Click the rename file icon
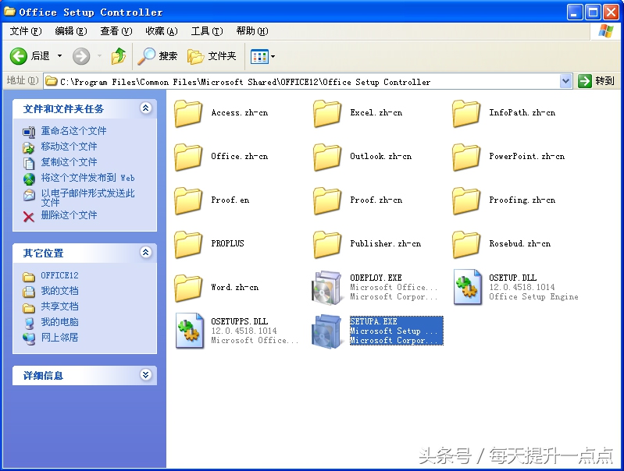 [x=29, y=131]
